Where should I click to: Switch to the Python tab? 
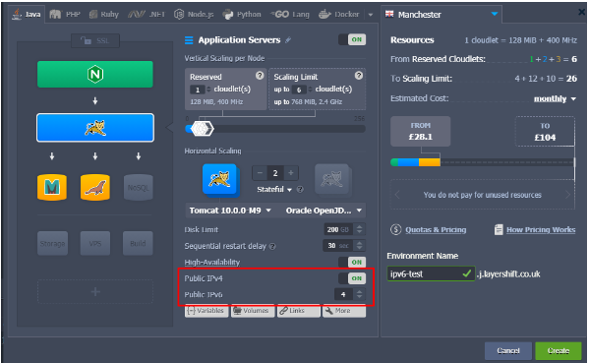[x=242, y=15]
